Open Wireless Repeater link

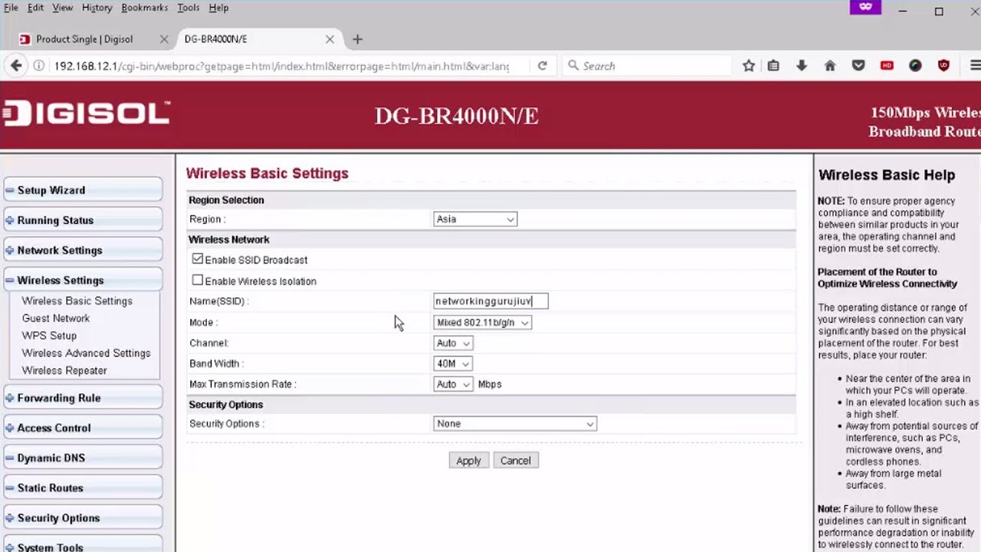[64, 370]
